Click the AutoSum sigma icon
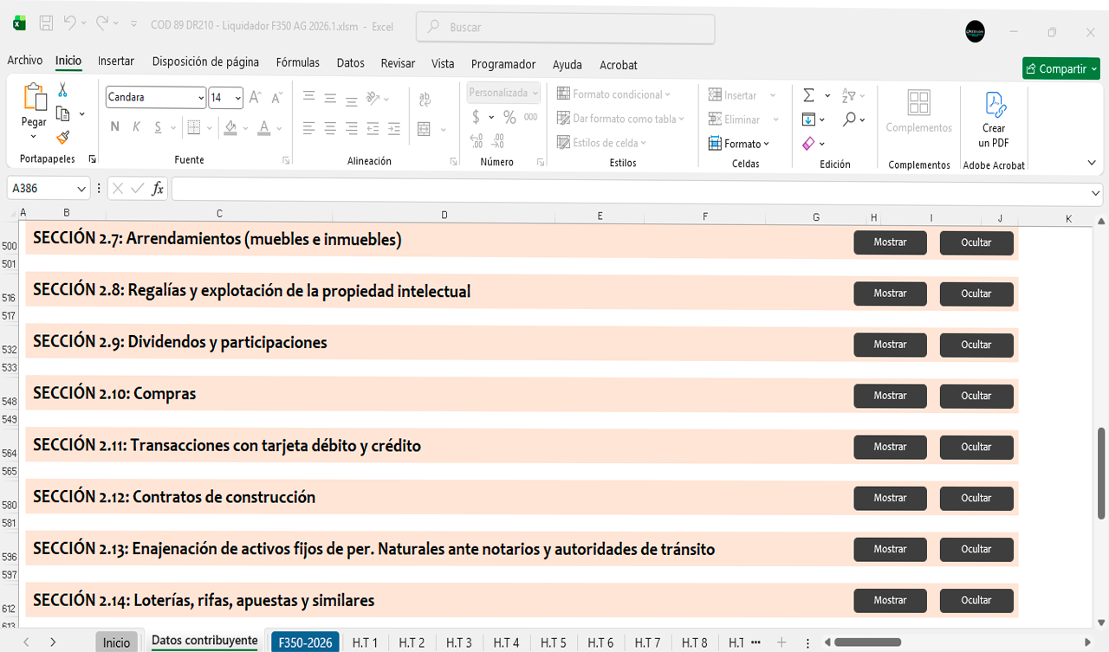The width and height of the screenshot is (1109, 652). [x=808, y=95]
